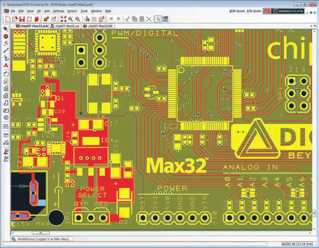This screenshot has height=248, width=319.
Task: Open the File menu
Action: [13, 11]
